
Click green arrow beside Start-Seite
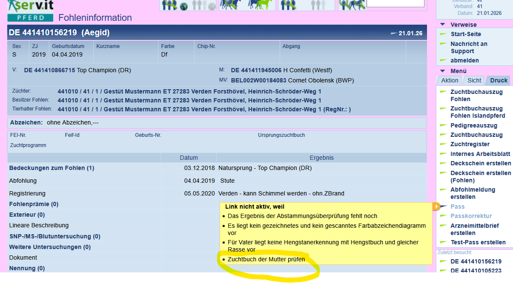[443, 34]
